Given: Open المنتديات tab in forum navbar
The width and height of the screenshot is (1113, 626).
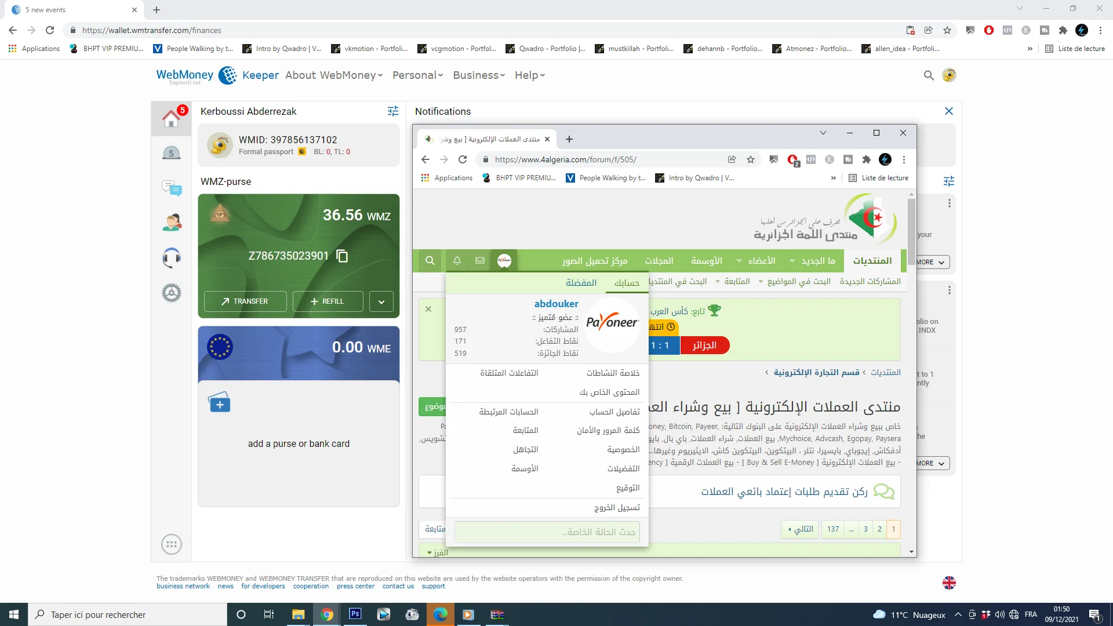Looking at the screenshot, I should [x=872, y=261].
